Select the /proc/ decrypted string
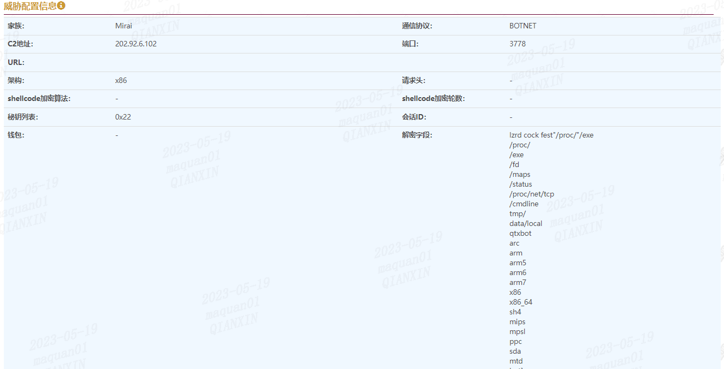This screenshot has width=724, height=369. pos(520,145)
